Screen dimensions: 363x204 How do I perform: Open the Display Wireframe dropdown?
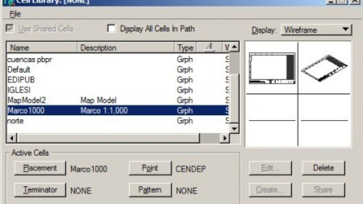(x=316, y=30)
